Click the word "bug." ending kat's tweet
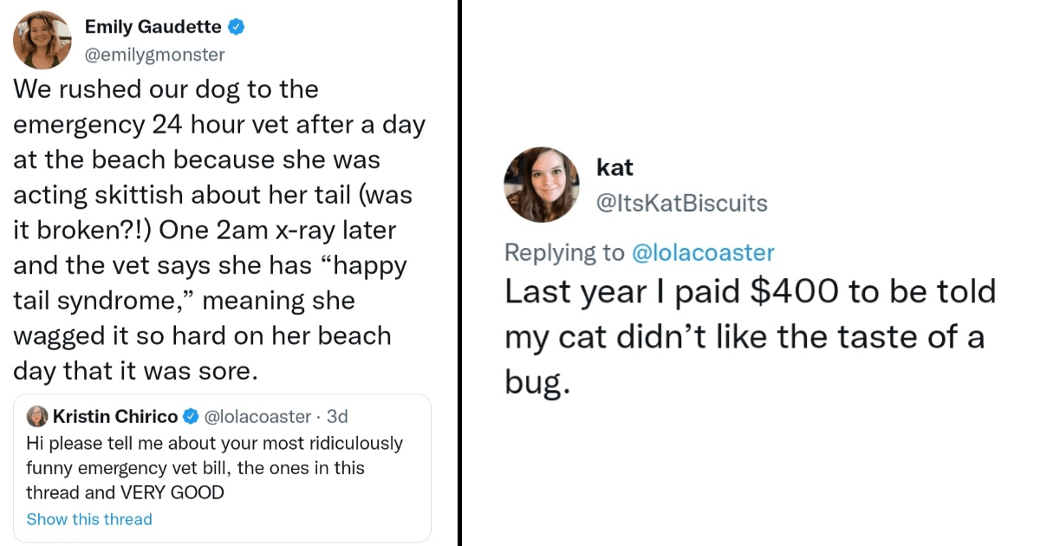The height and width of the screenshot is (546, 1040). (x=537, y=382)
